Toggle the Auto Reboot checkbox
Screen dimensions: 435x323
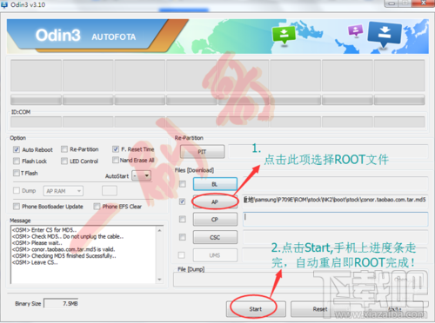click(x=17, y=149)
